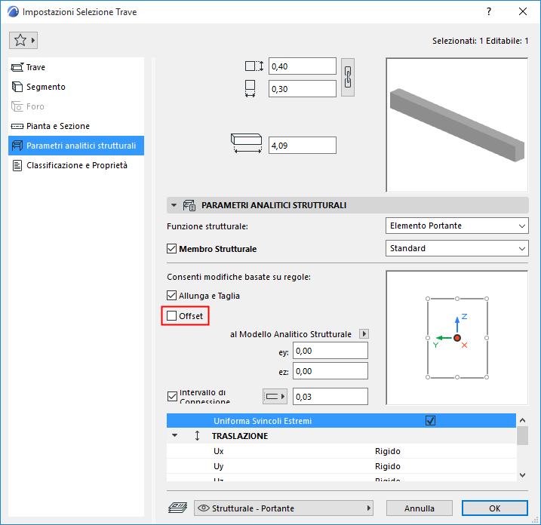This screenshot has height=525, width=541.
Task: Click the beam height icon
Action: [x=254, y=66]
